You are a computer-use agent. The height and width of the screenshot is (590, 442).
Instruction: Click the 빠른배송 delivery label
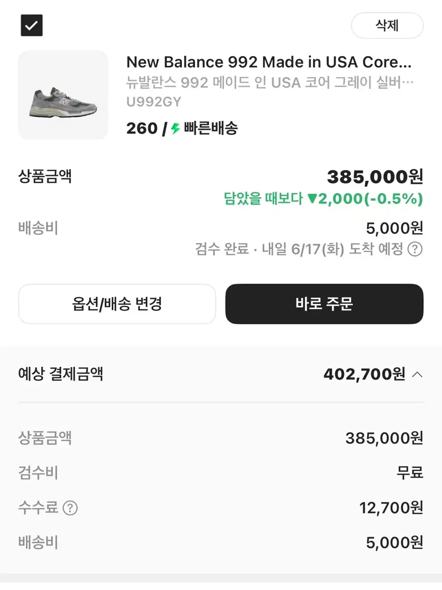point(211,129)
